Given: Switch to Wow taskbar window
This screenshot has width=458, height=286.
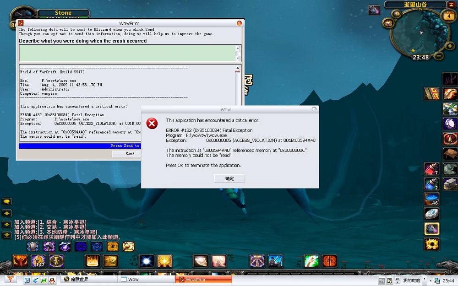Looking at the screenshot, I should pos(147,280).
